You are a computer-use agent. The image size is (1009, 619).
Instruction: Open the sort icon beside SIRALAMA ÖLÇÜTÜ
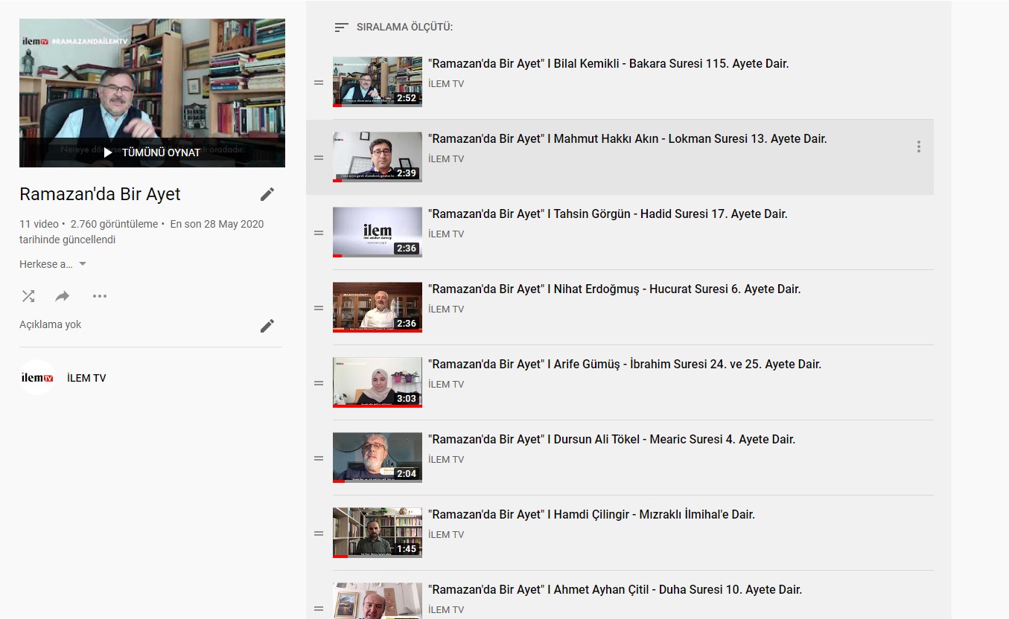(x=341, y=28)
